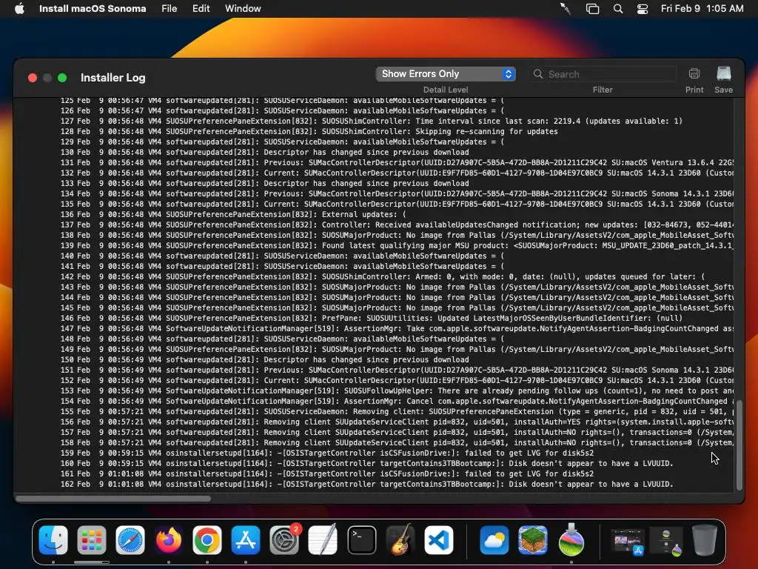Launch Minecraft from the Dock
The image size is (758, 569).
click(x=533, y=540)
